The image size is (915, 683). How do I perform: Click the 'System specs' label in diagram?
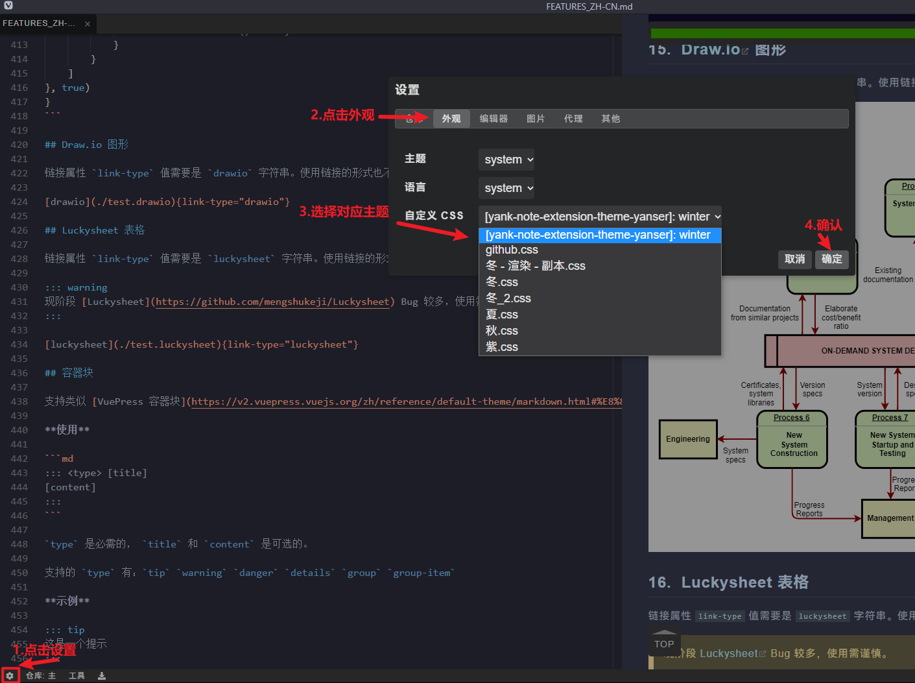click(735, 455)
